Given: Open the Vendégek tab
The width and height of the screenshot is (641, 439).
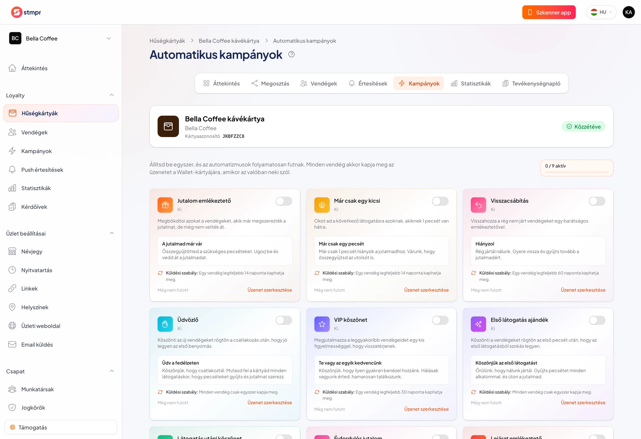Looking at the screenshot, I should pyautogui.click(x=318, y=83).
